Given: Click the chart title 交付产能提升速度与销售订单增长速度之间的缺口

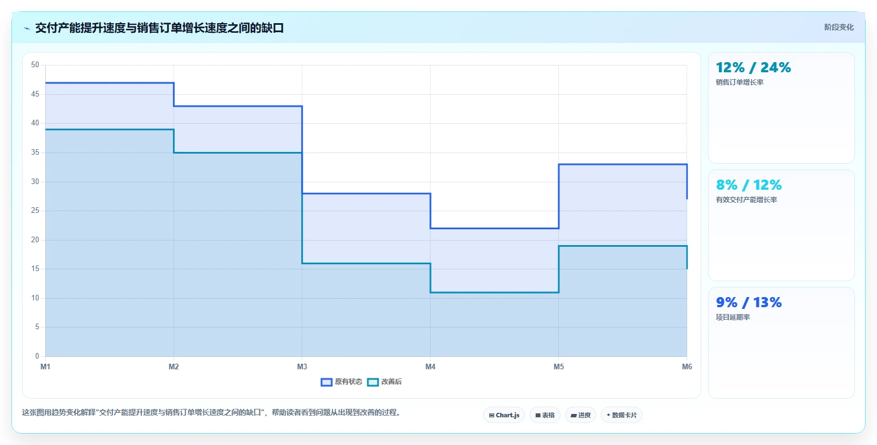Looking at the screenshot, I should (x=159, y=28).
